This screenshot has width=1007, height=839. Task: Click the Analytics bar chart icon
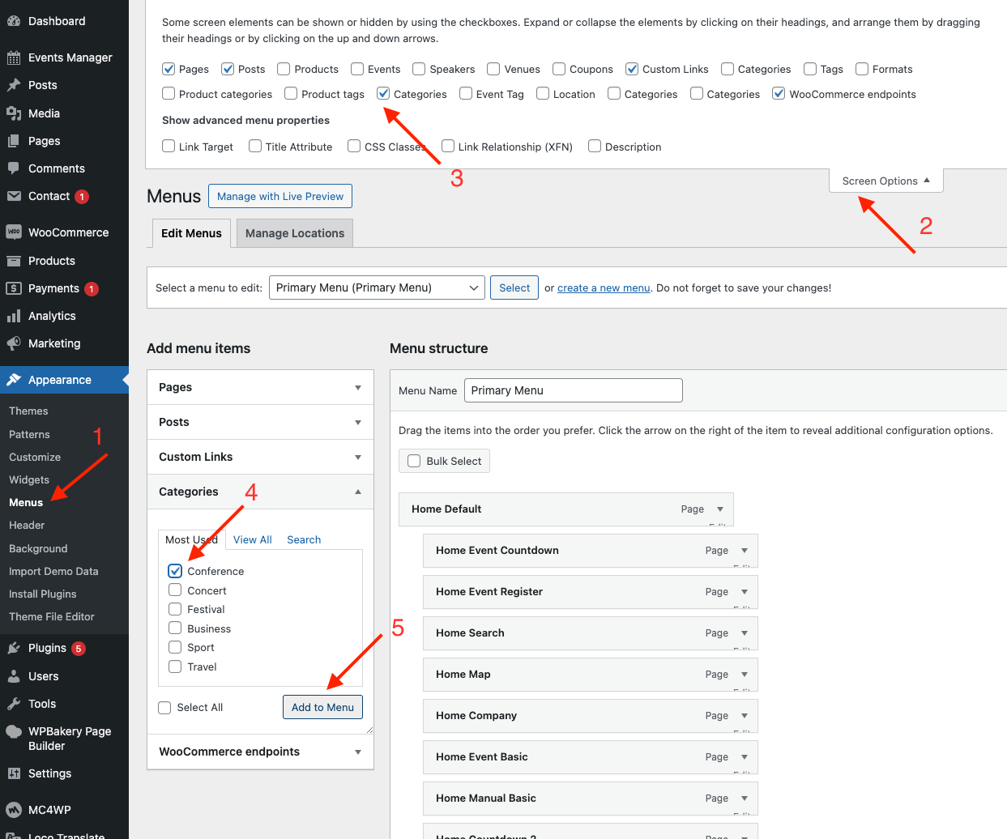coord(14,316)
